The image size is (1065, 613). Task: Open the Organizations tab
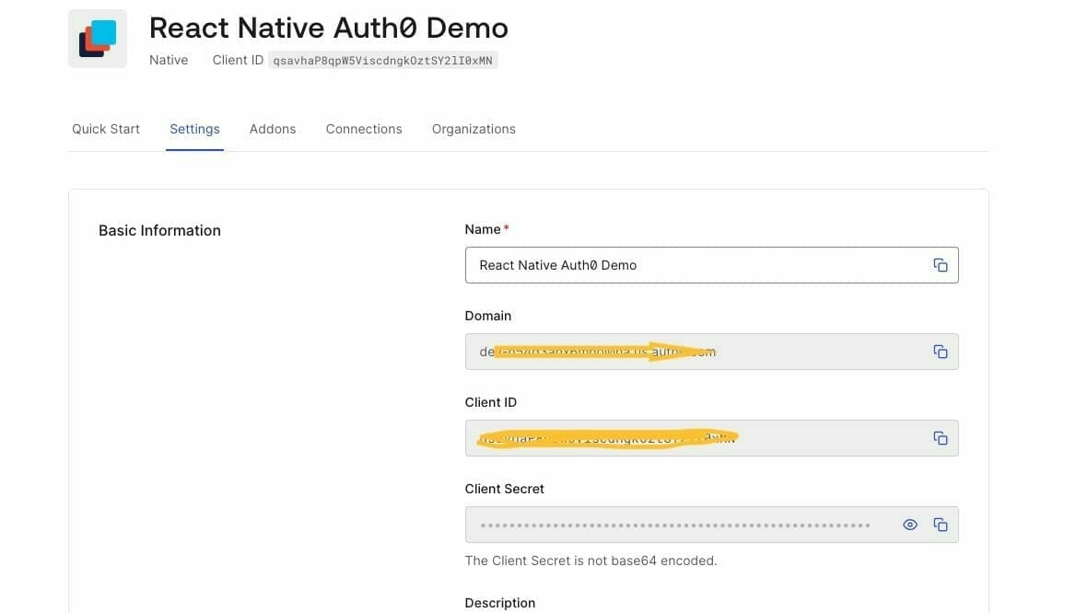pyautogui.click(x=473, y=129)
